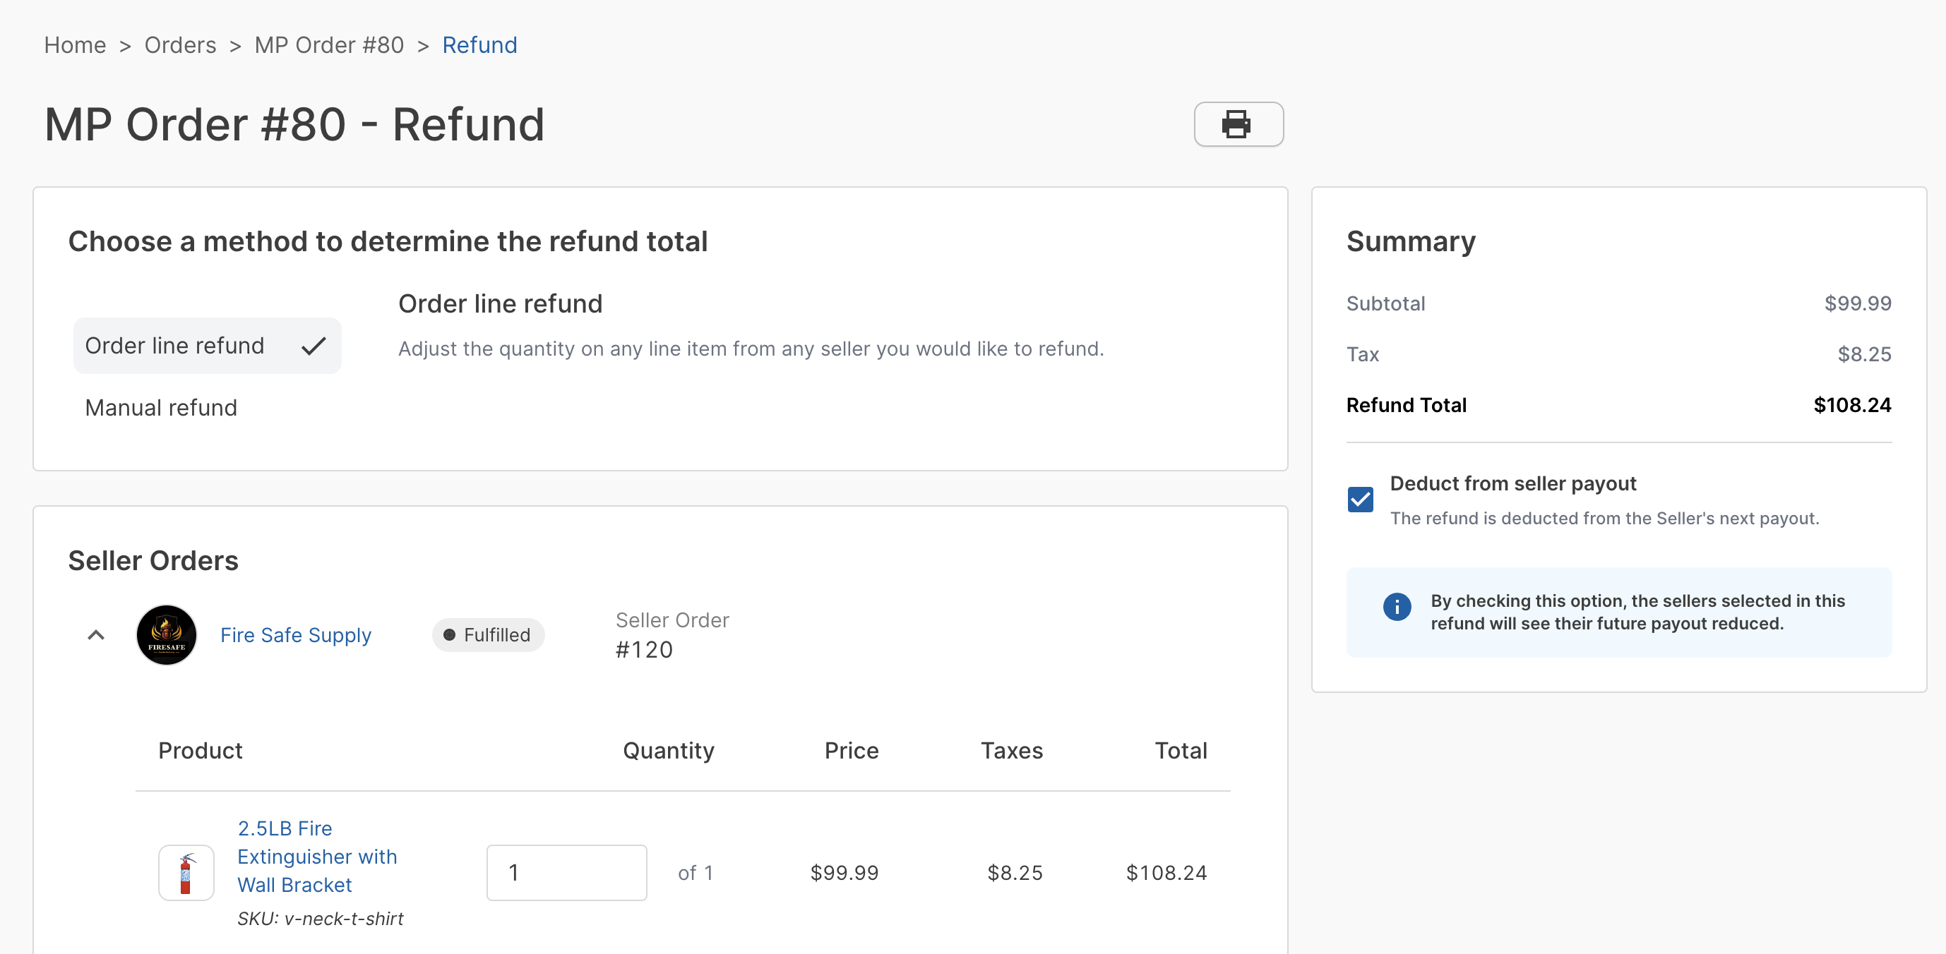This screenshot has height=954, width=1946.
Task: Click the blue info icon in notice
Action: click(x=1396, y=606)
